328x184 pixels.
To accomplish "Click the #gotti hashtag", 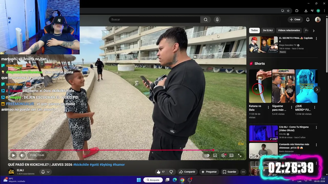I will pyautogui.click(x=94, y=165).
